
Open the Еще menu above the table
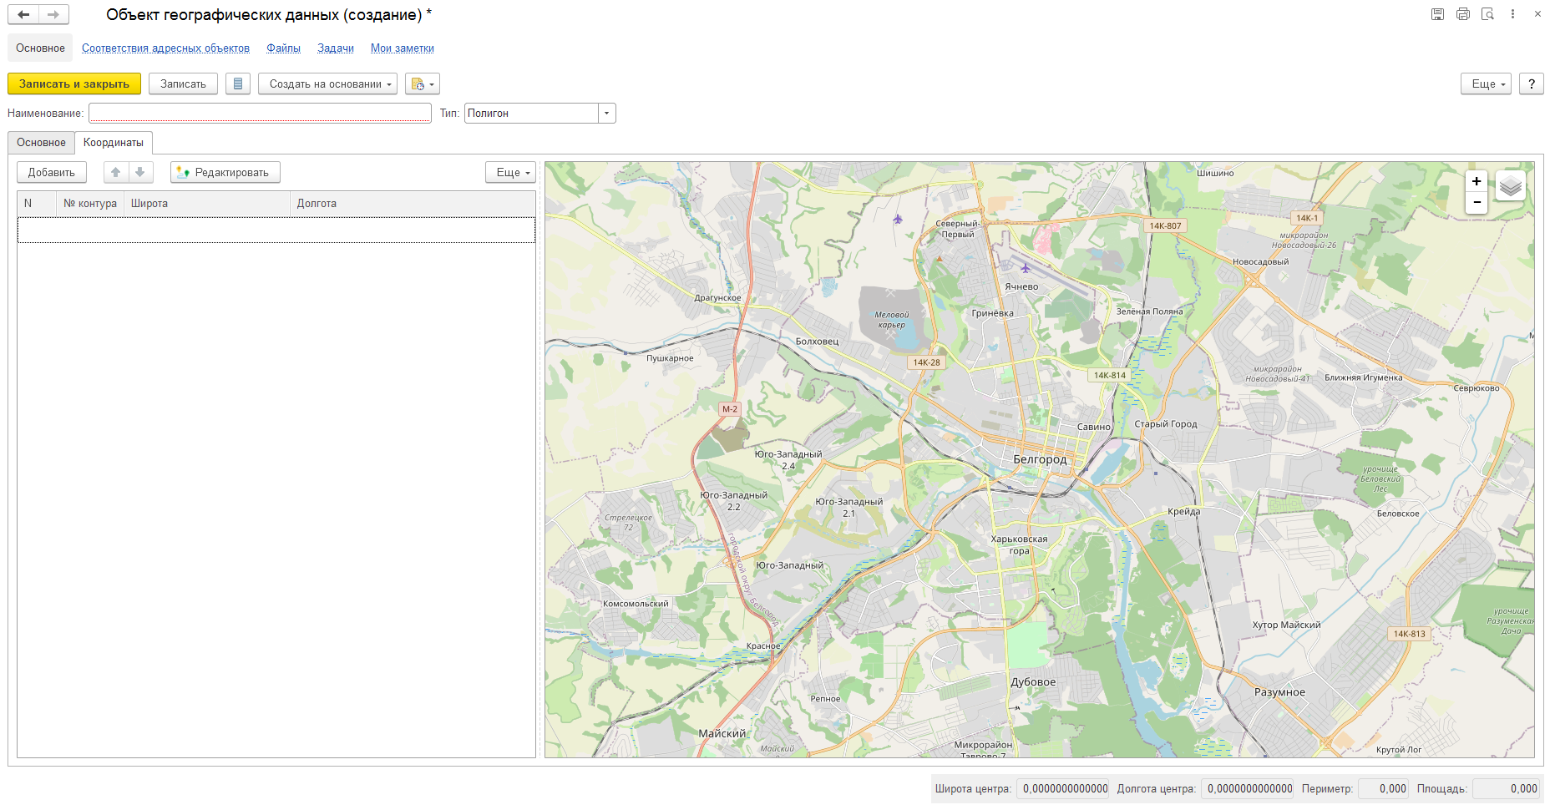510,172
